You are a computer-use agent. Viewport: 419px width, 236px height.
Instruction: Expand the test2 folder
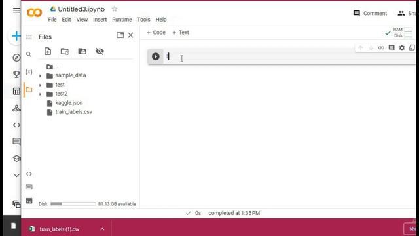40,94
